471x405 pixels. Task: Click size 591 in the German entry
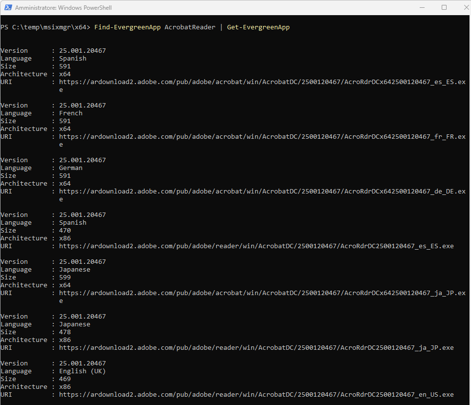coord(65,175)
